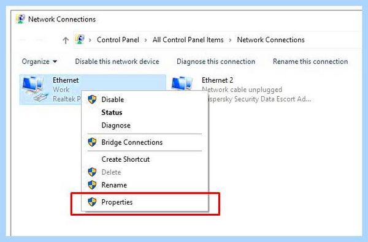Click the Kaspersky Security Data Escort adapter text
The width and height of the screenshot is (368, 242).
(259, 99)
